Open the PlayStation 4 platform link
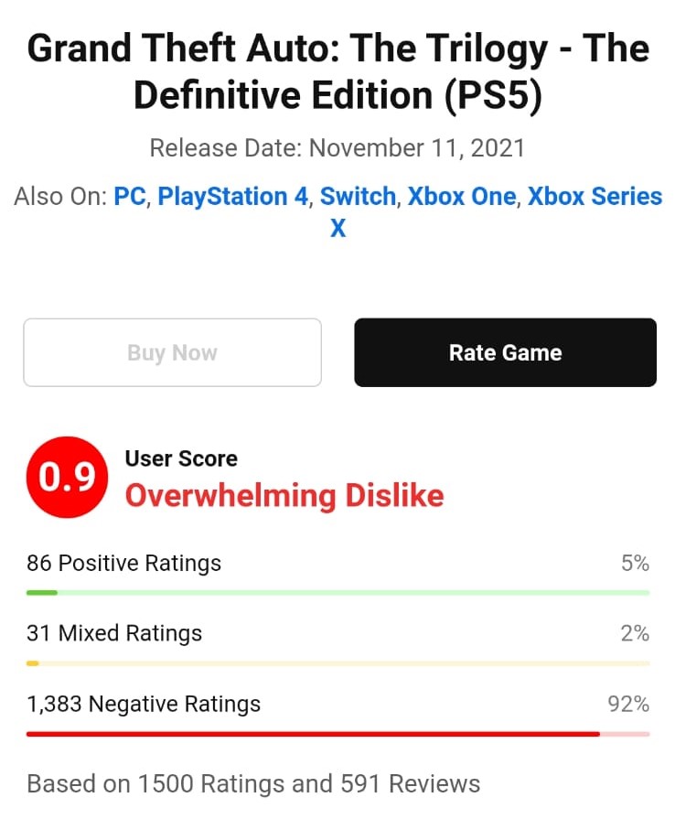 233,197
